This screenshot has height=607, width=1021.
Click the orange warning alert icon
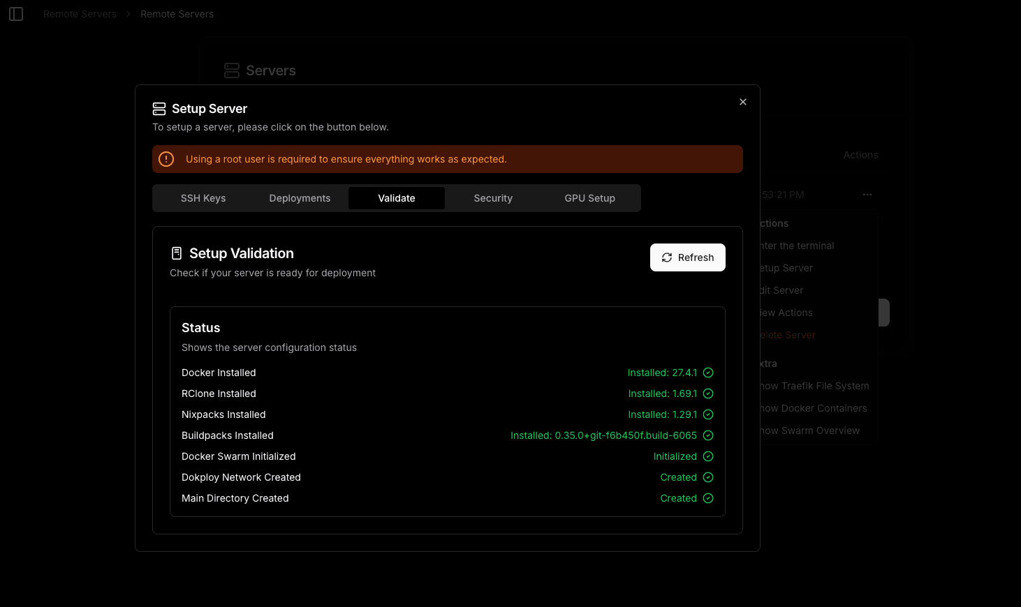pyautogui.click(x=166, y=159)
